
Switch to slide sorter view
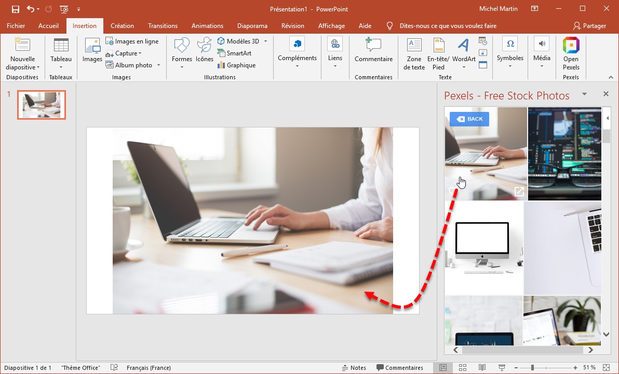463,368
